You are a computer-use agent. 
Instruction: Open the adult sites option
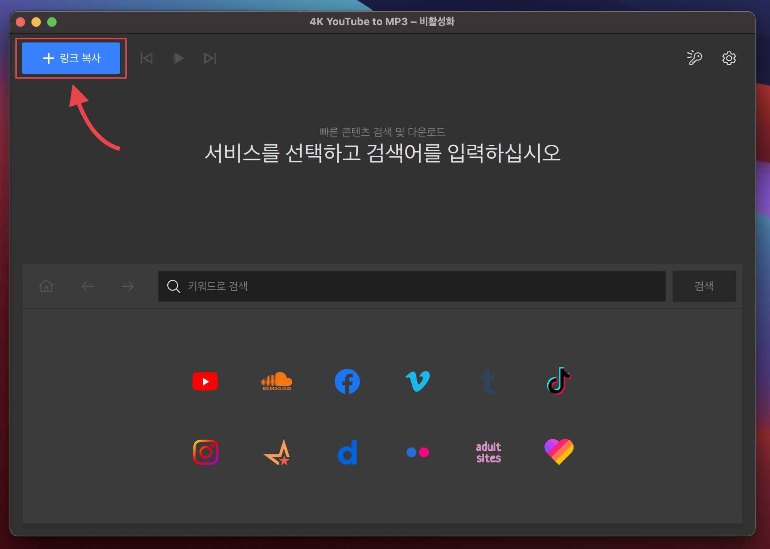[488, 452]
